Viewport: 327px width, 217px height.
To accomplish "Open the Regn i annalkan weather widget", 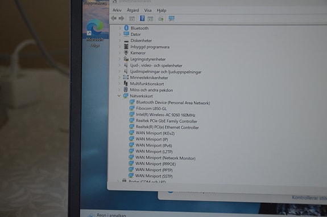I will [107, 215].
